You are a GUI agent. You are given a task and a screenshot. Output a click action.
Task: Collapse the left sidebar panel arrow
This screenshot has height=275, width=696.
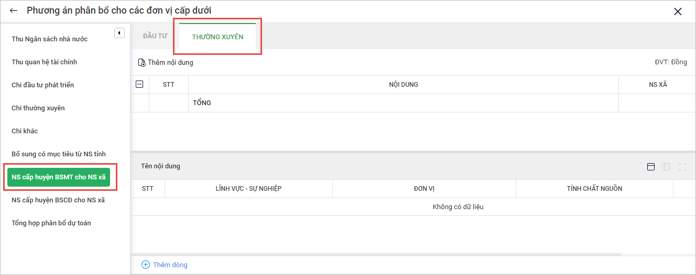pyautogui.click(x=119, y=33)
